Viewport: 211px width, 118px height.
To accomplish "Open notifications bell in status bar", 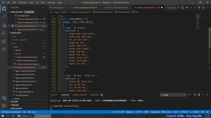I will pyautogui.click(x=207, y=112).
